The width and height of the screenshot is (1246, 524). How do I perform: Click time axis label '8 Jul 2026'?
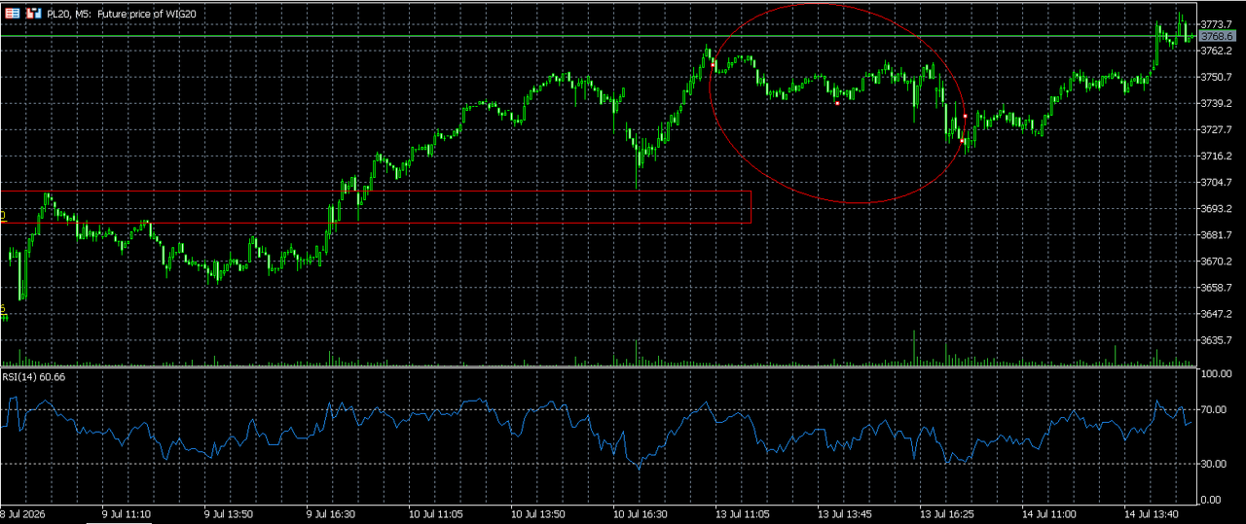pyautogui.click(x=23, y=512)
